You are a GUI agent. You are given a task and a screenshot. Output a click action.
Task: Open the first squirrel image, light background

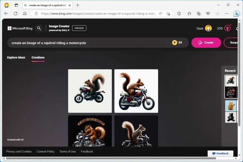click(90, 91)
